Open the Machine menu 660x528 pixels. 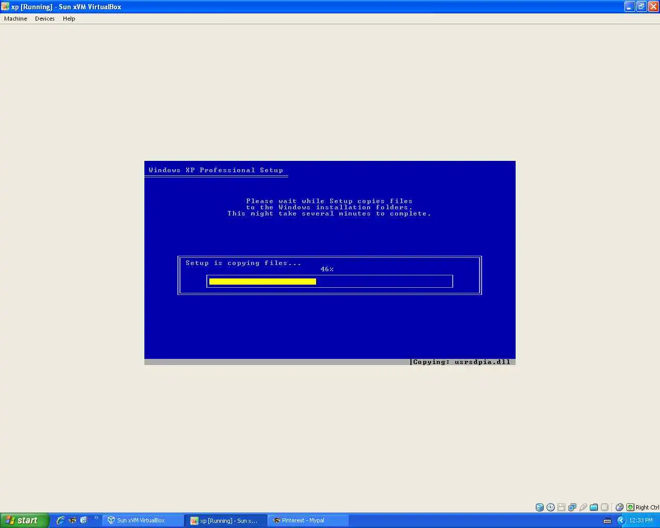[x=15, y=19]
